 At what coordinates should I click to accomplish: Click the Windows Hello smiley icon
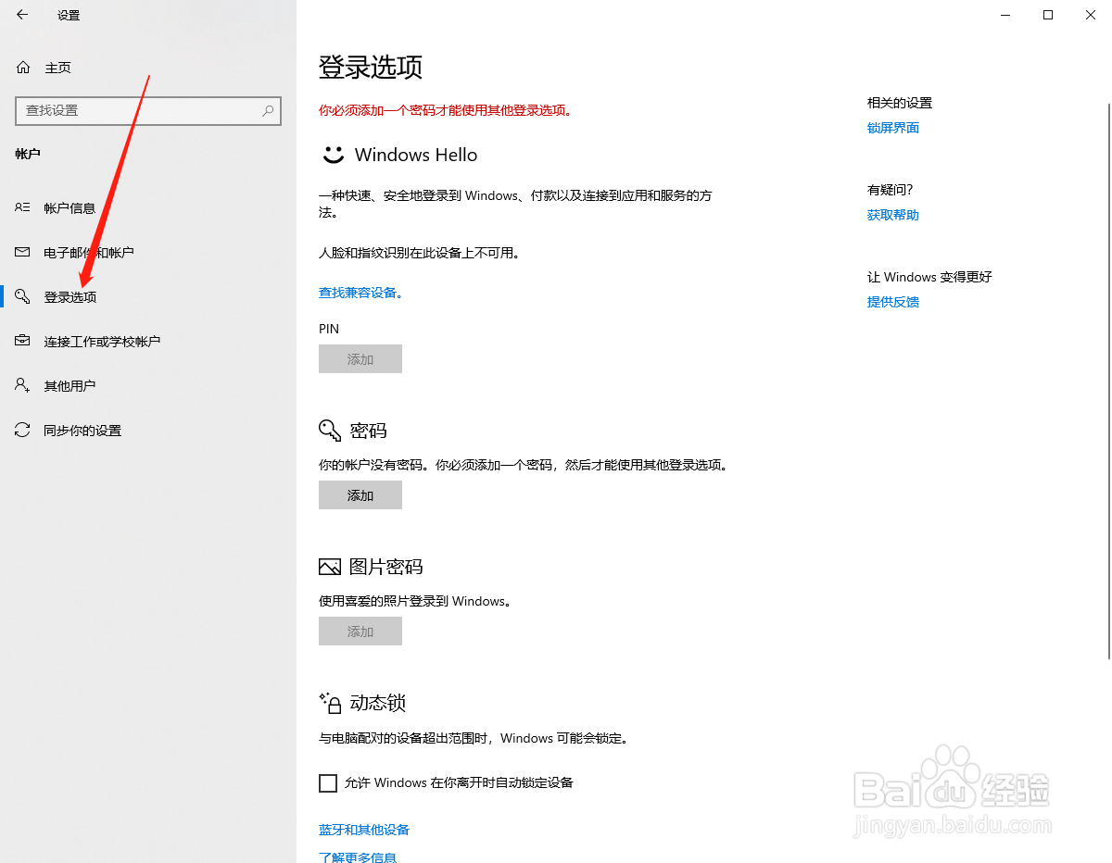(x=333, y=155)
